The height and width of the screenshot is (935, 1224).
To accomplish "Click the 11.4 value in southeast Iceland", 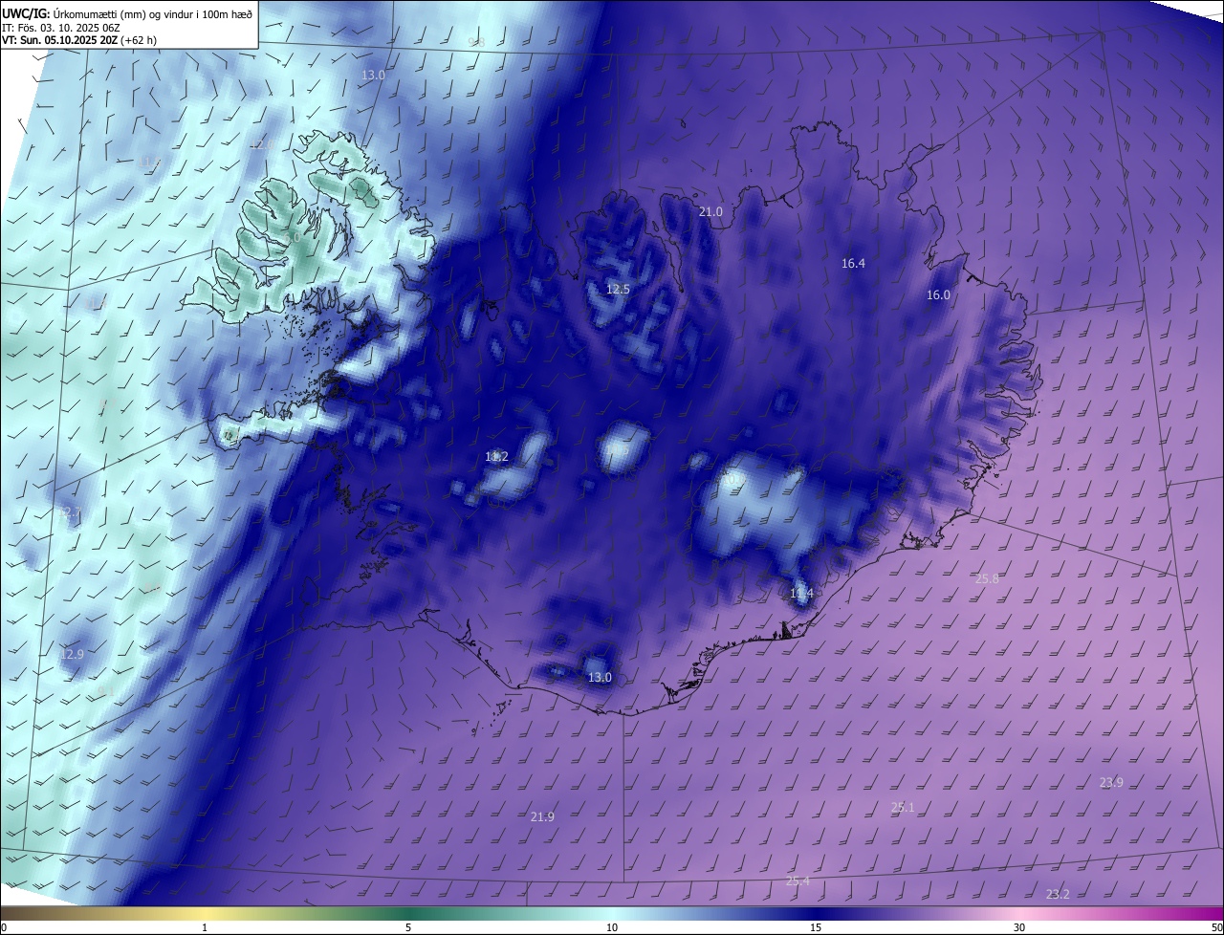I will pyautogui.click(x=801, y=594).
